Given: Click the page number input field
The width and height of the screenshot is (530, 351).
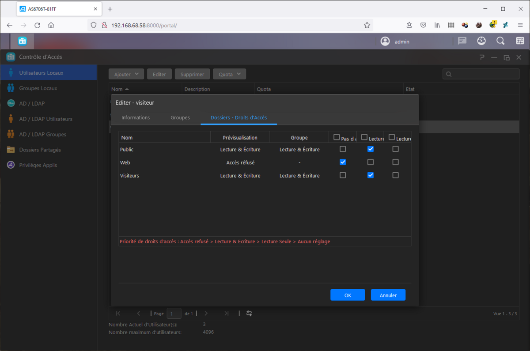Looking at the screenshot, I should coord(174,313).
